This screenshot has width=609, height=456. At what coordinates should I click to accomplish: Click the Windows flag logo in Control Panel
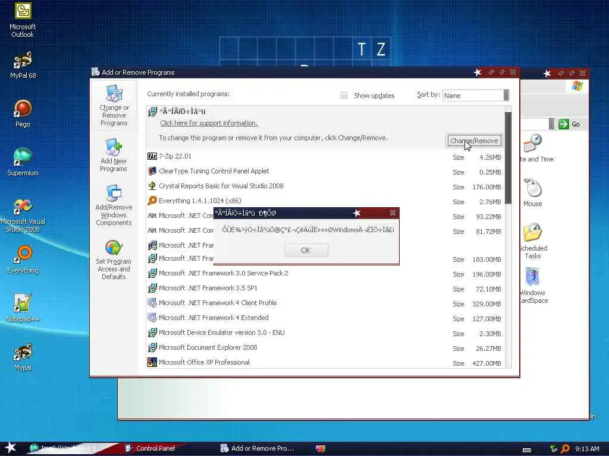click(x=577, y=85)
